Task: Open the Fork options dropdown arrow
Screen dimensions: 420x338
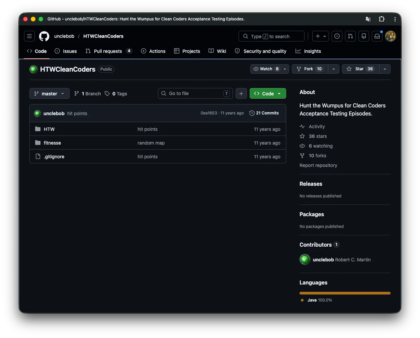Action: (334, 69)
